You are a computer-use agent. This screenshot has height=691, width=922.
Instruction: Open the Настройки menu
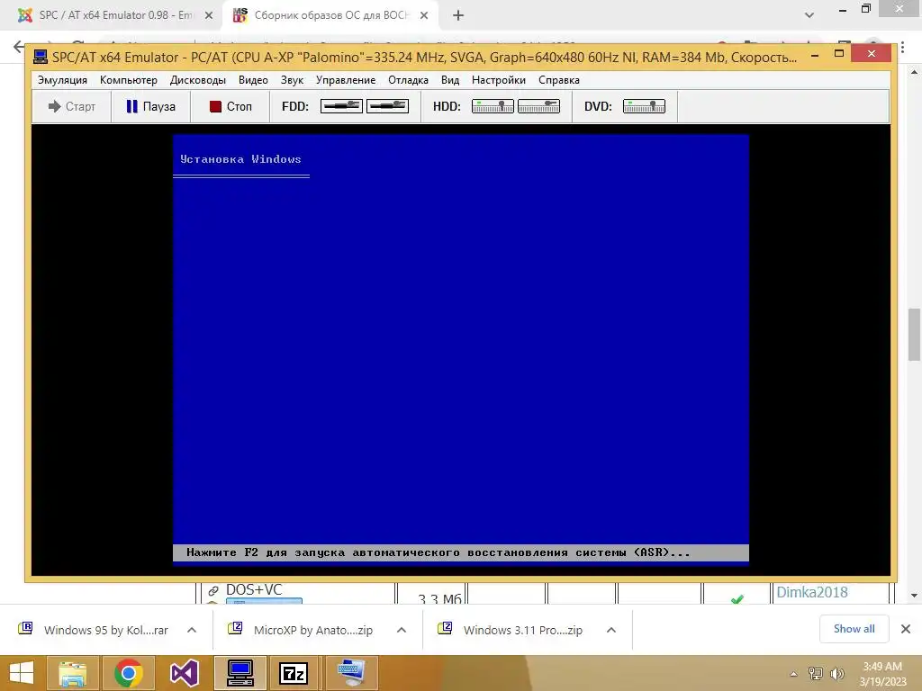[x=499, y=80]
